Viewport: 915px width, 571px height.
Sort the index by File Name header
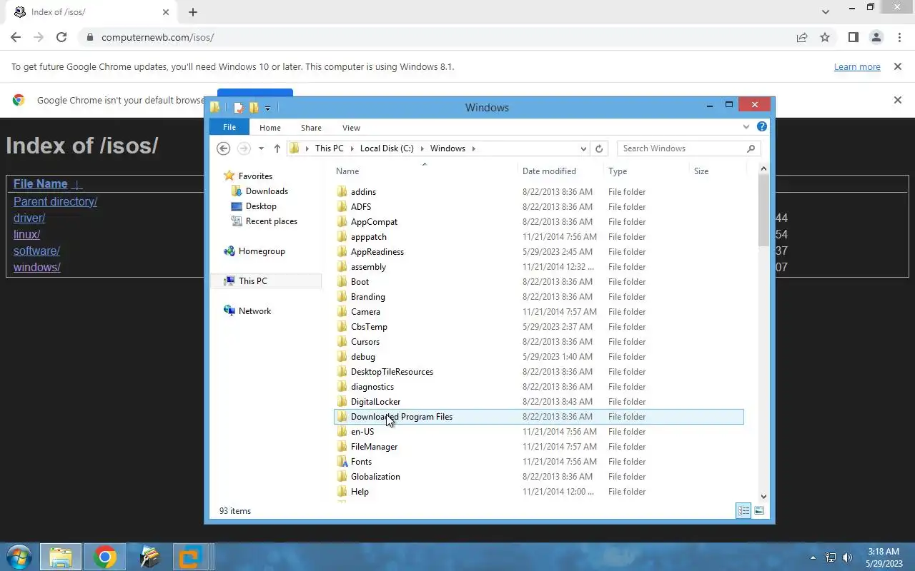40,183
